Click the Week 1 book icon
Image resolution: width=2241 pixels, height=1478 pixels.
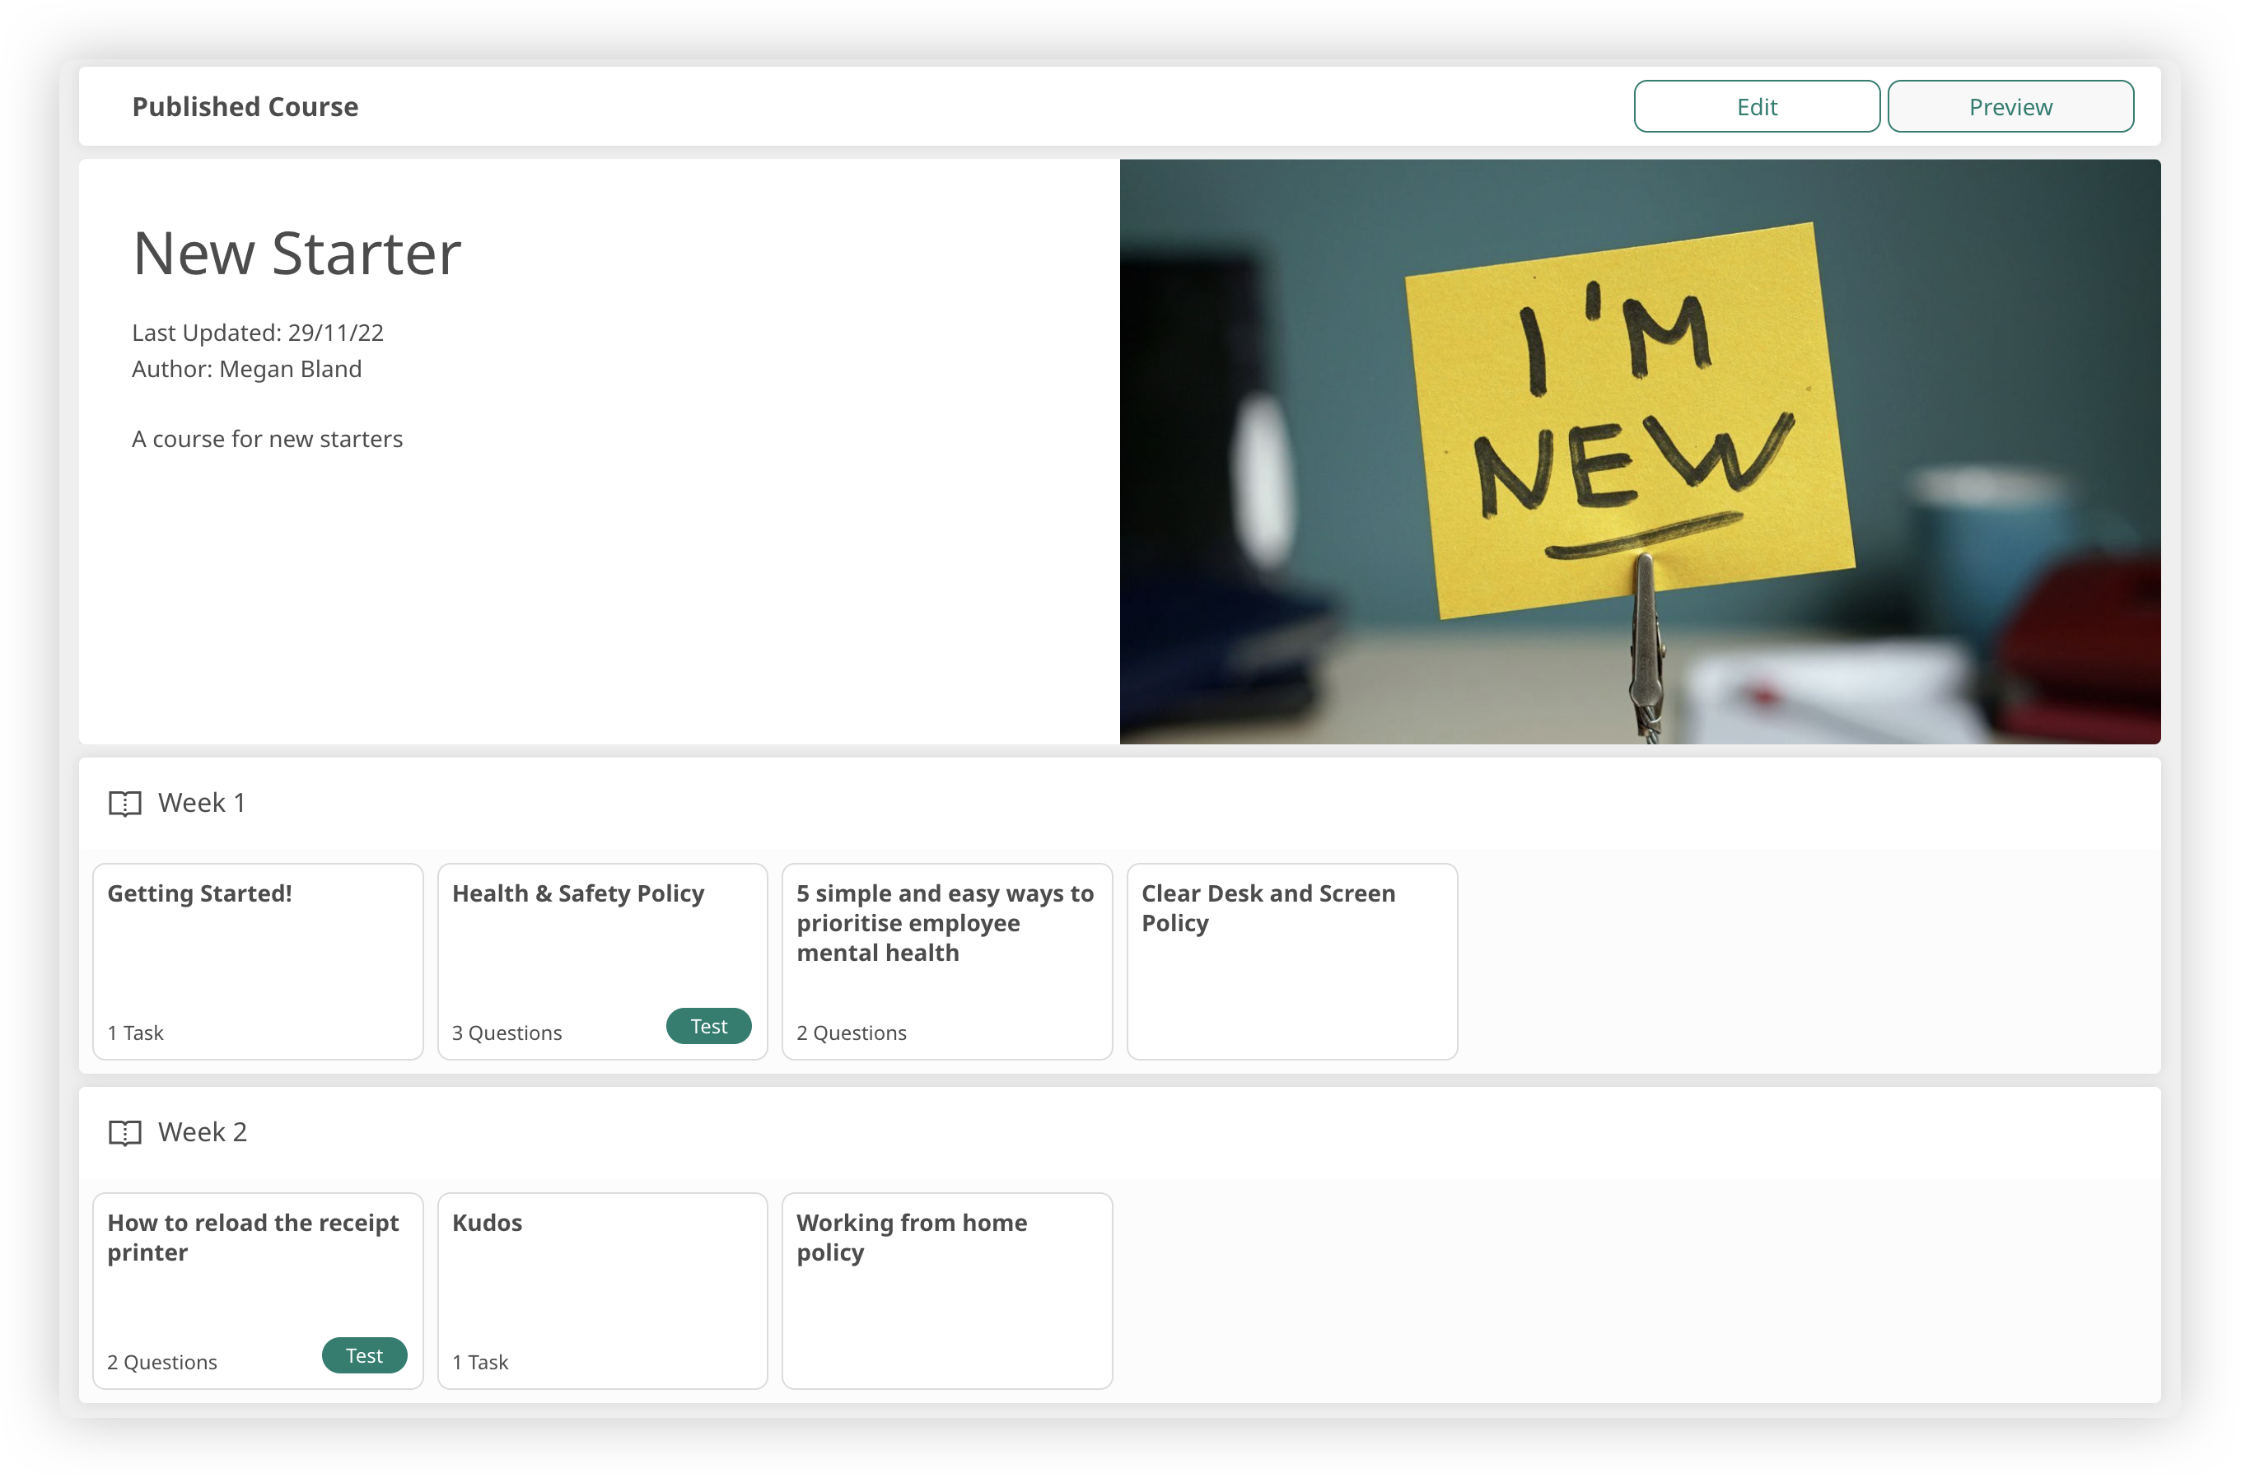click(124, 803)
